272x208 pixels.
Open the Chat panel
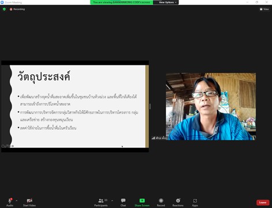(x=123, y=202)
